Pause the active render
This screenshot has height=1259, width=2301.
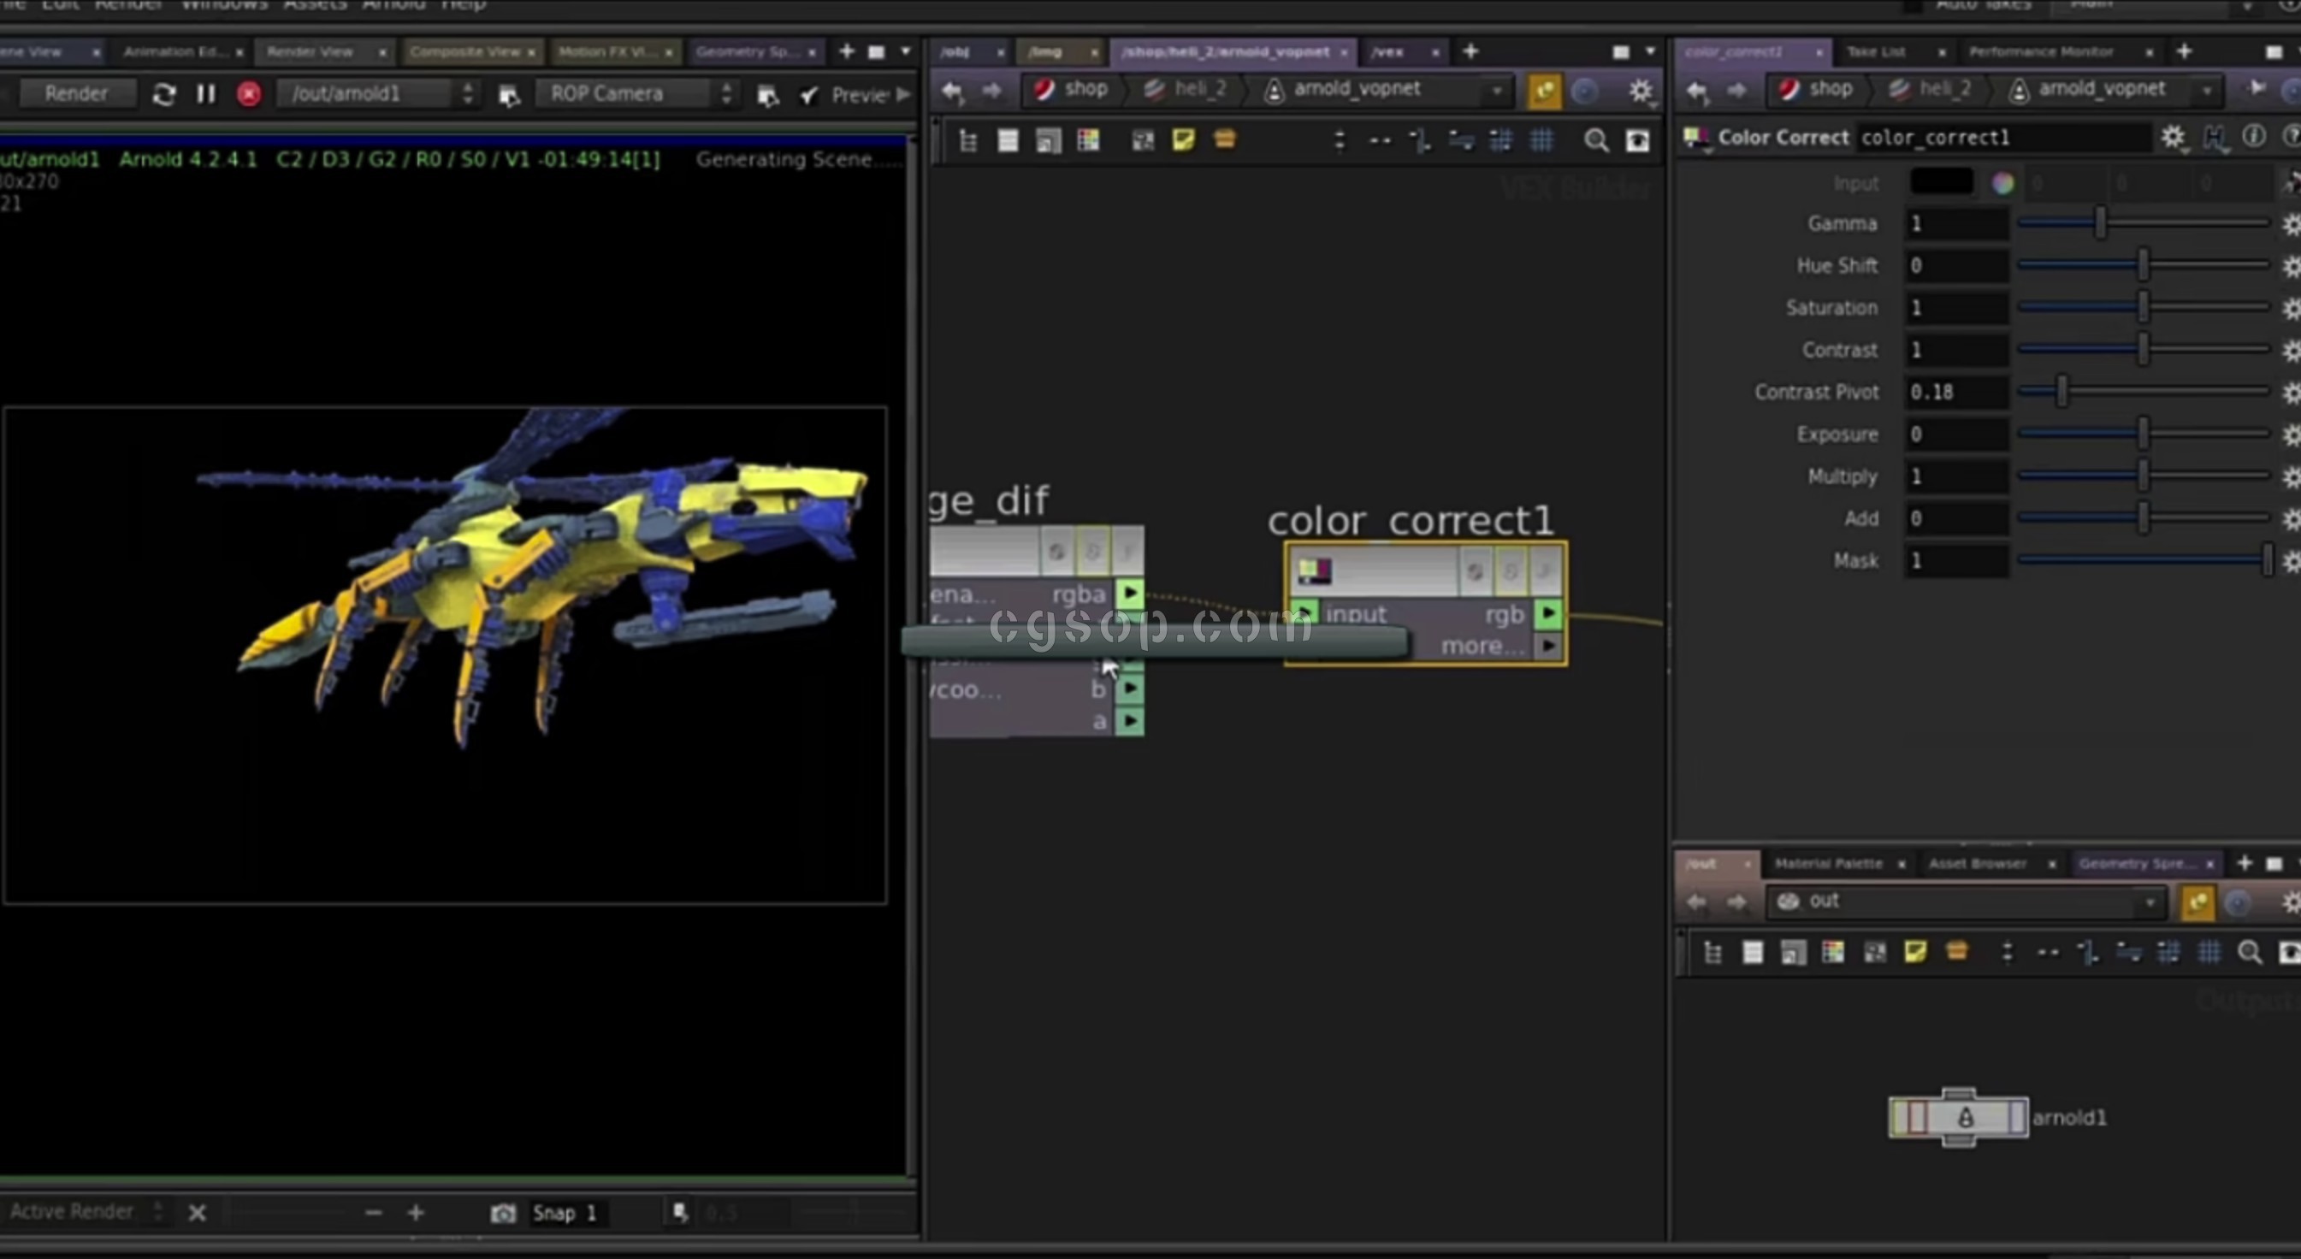coord(205,93)
